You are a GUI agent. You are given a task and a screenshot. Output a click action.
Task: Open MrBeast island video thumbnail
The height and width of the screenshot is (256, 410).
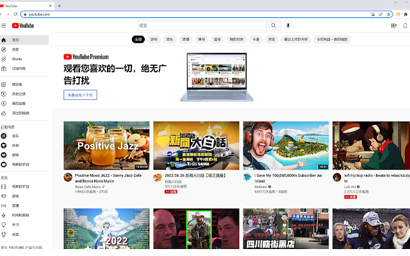pos(286,145)
